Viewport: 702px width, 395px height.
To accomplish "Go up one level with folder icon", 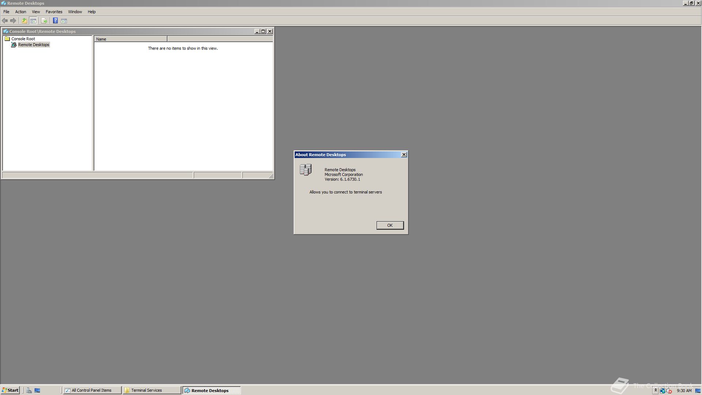I will coord(24,21).
